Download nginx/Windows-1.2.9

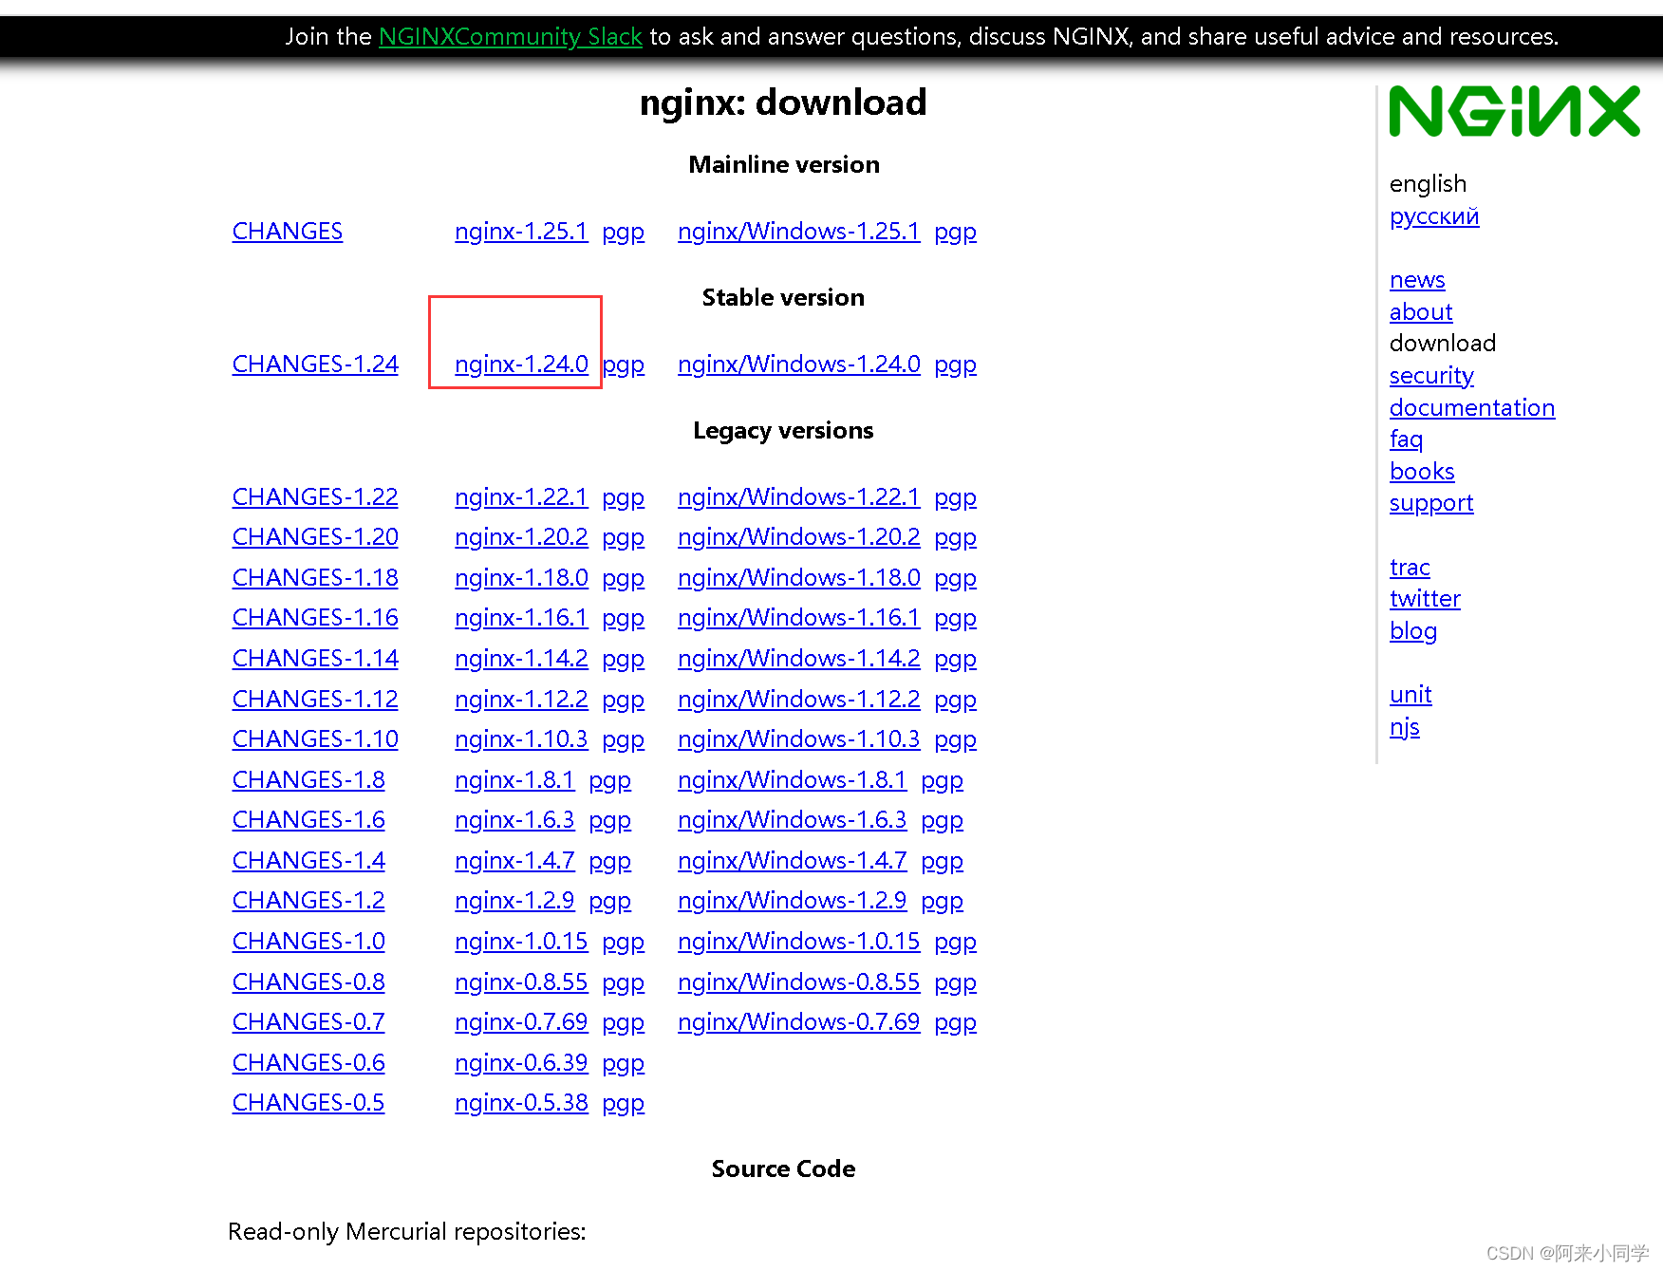pyautogui.click(x=793, y=901)
